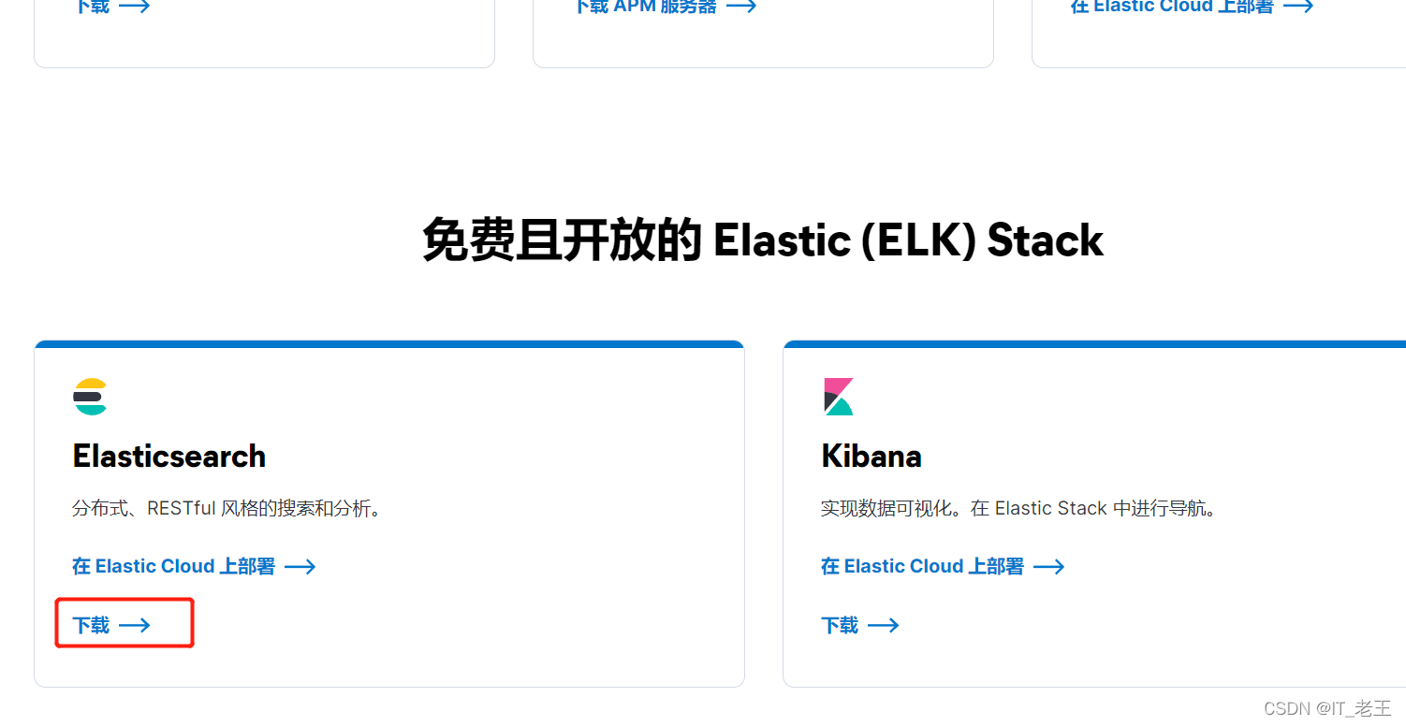Open the 下载 link under Elasticsearch
The width and height of the screenshot is (1406, 726).
[92, 625]
